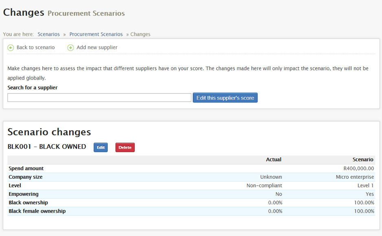382x236 pixels.
Task: Select the R400,000.00 scenario value
Action: pos(359,168)
